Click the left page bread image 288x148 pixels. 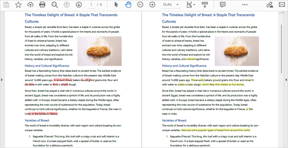tap(99, 51)
